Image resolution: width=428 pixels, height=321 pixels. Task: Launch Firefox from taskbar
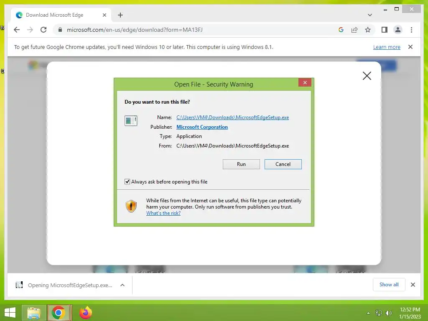click(86, 313)
